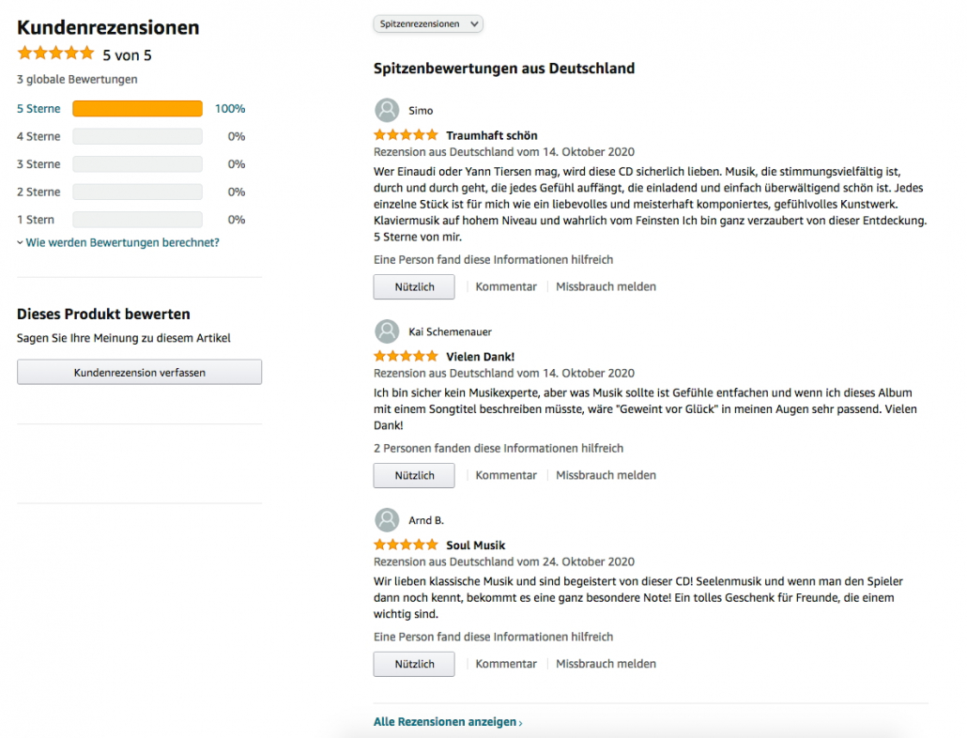The height and width of the screenshot is (738, 967).
Task: Click the '5 Sterne' filter link
Action: [x=38, y=109]
